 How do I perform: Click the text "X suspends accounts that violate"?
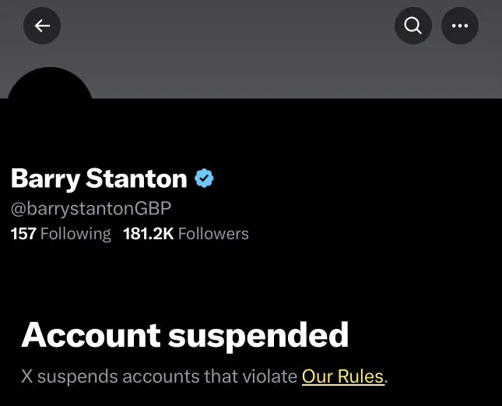pyautogui.click(x=160, y=376)
